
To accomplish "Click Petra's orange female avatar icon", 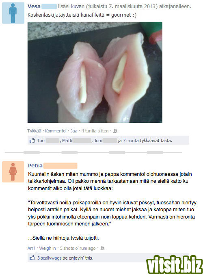I will click(x=13, y=172).
